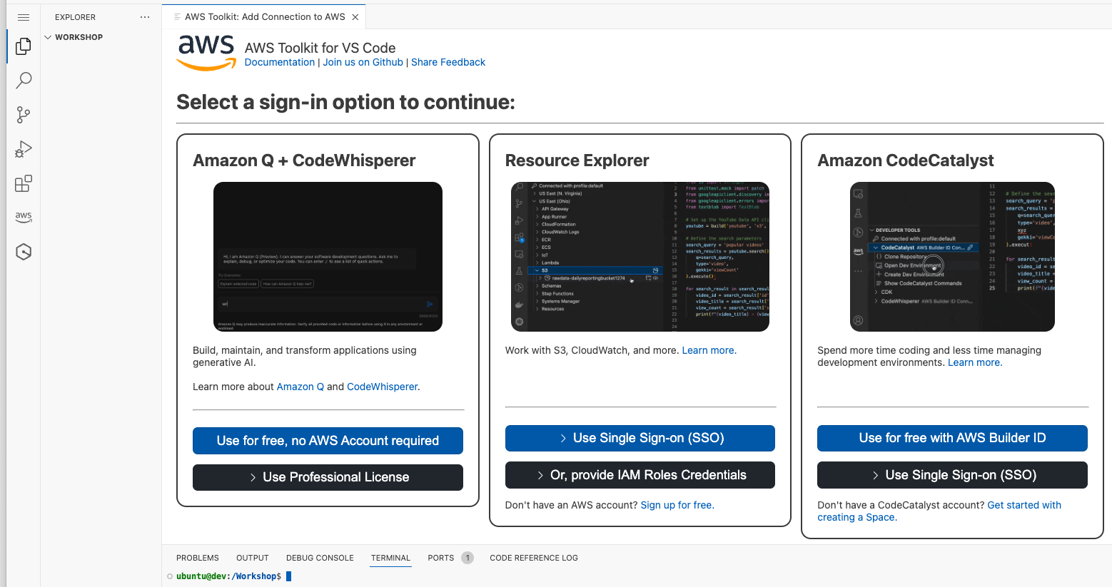The image size is (1112, 587).
Task: Open CodeCatalyst Learn more link
Action: pos(974,362)
